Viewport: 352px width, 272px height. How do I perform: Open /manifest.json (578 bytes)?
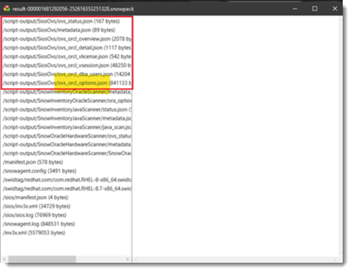[x=33, y=162]
